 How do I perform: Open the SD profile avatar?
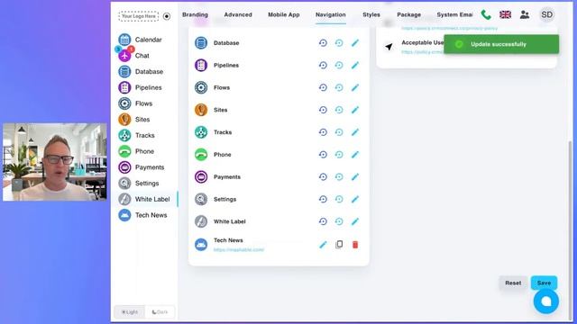pyautogui.click(x=547, y=14)
